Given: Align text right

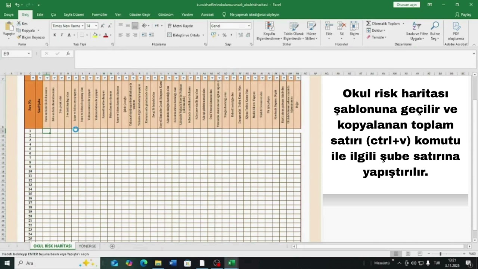Looking at the screenshot, I should point(135,35).
